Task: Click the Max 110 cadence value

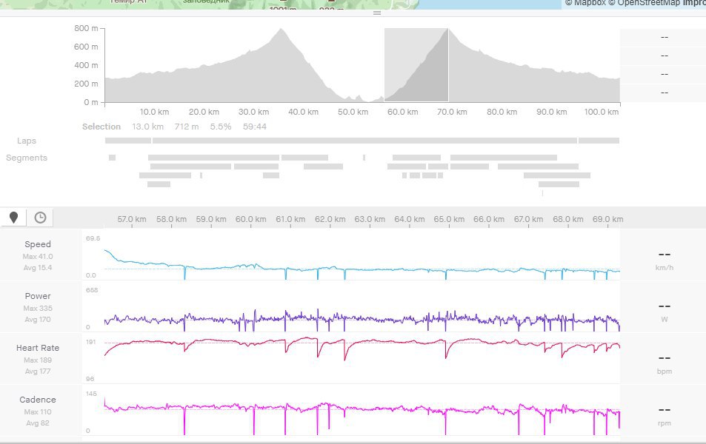Action: click(38, 411)
